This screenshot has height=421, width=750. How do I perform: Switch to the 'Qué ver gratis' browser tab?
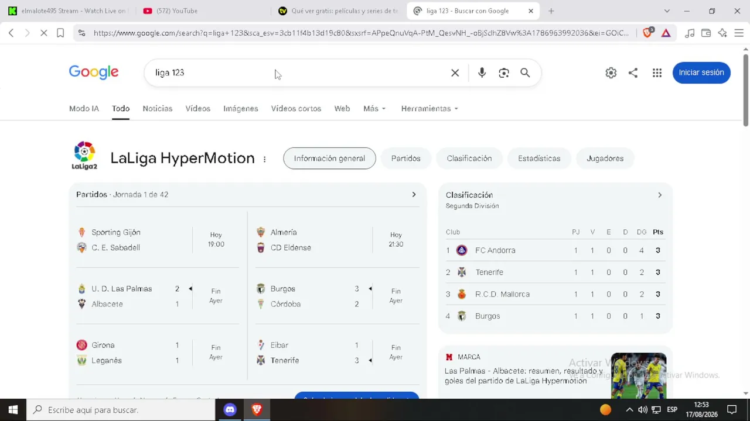click(x=339, y=11)
